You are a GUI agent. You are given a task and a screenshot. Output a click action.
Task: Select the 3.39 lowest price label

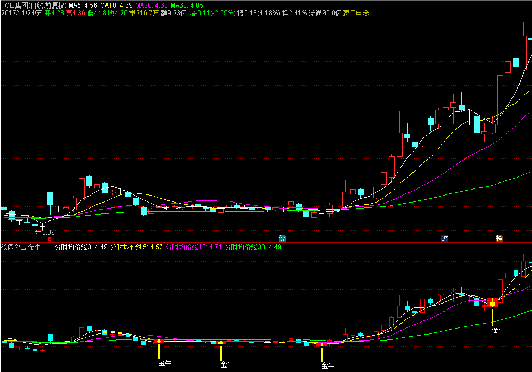48,232
